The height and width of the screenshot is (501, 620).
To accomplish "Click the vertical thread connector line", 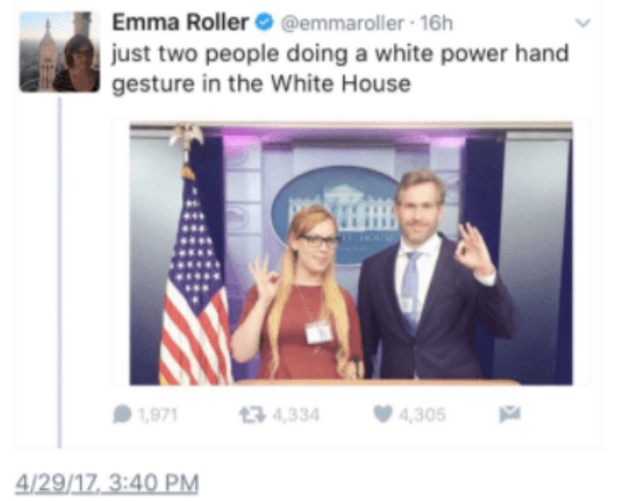I will pyautogui.click(x=60, y=272).
